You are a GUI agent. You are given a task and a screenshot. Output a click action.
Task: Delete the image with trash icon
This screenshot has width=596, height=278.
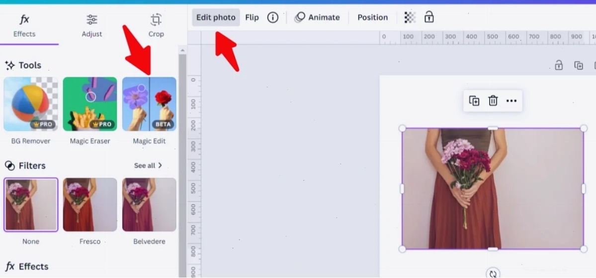click(493, 101)
